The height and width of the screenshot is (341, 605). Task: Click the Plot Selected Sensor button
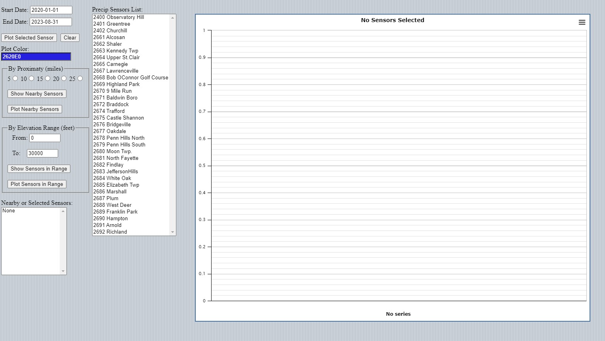click(x=29, y=38)
